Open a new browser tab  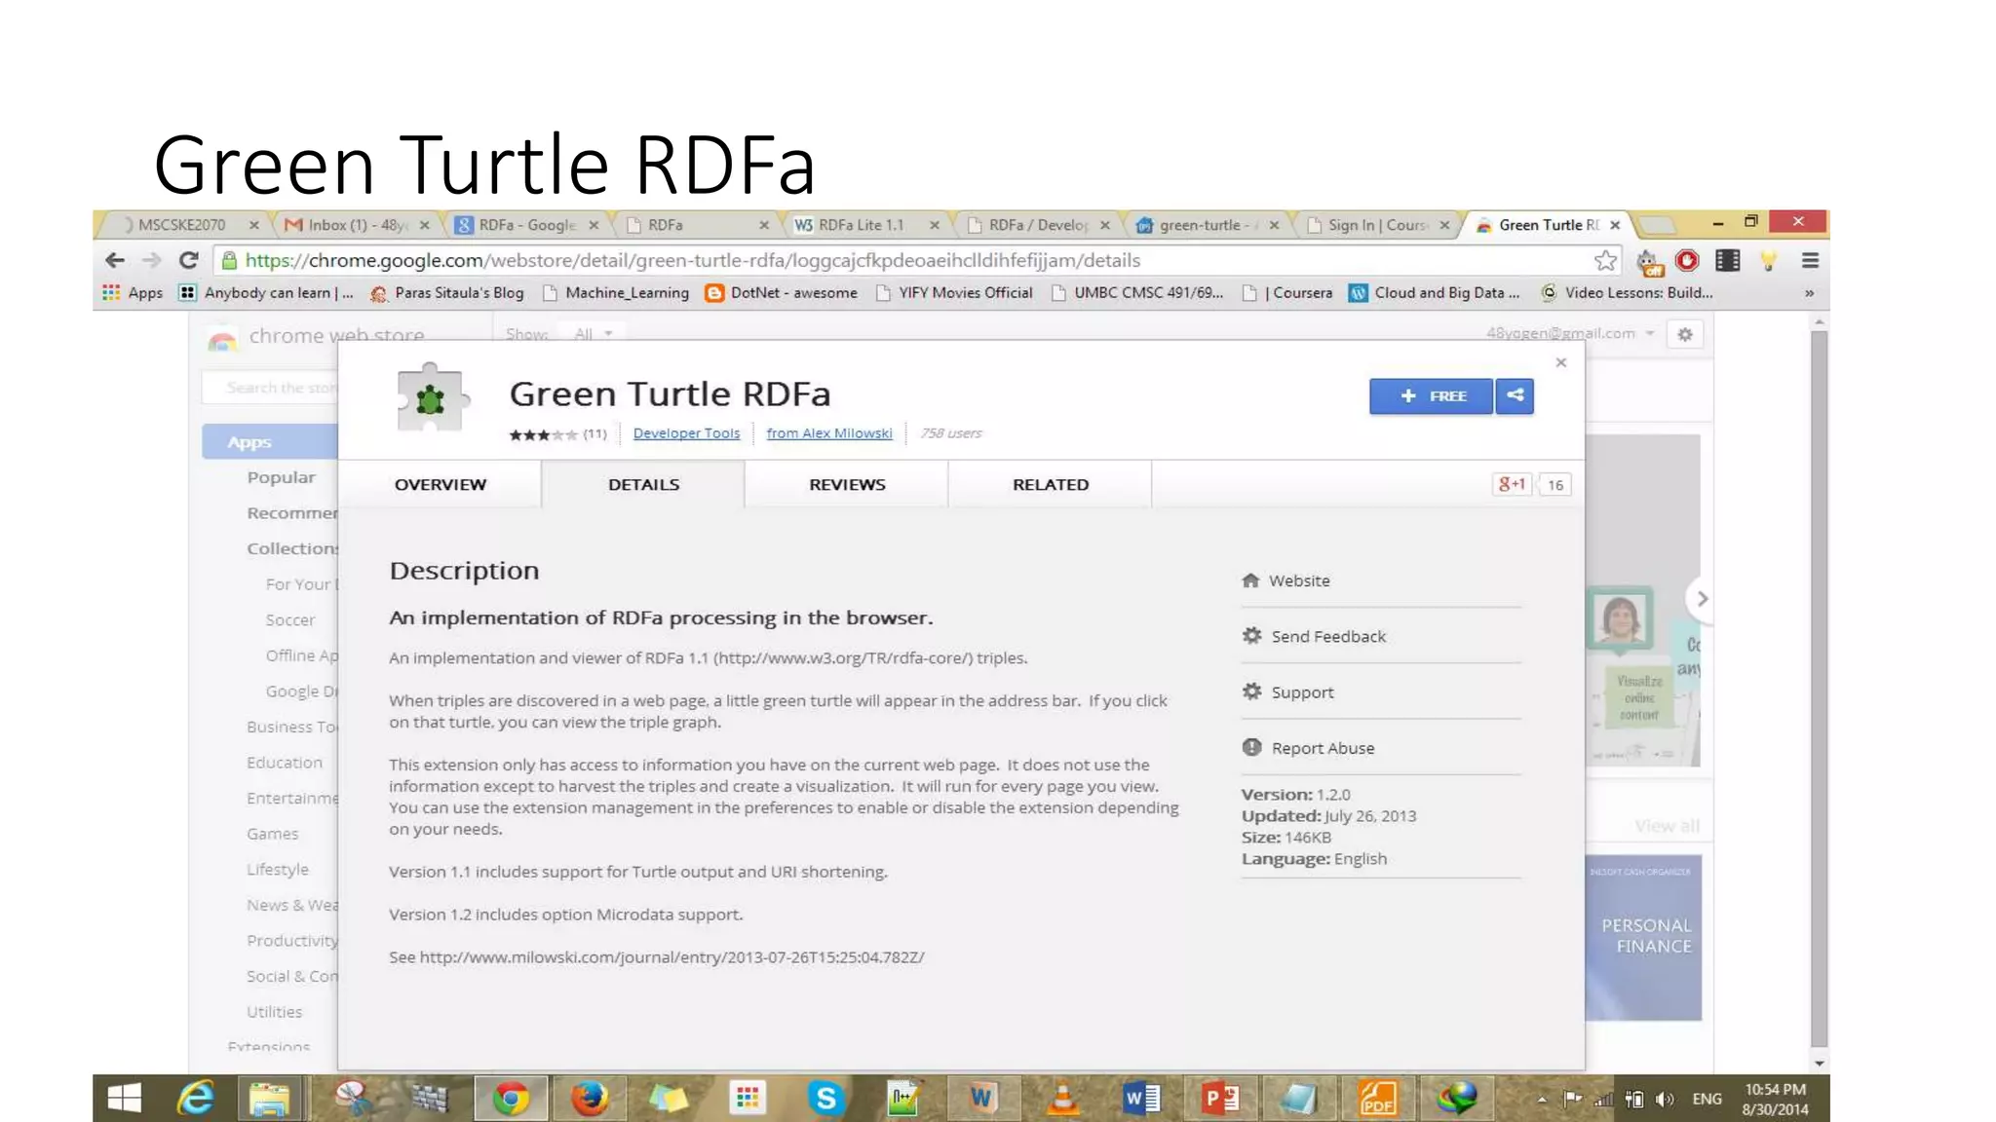(x=1657, y=225)
